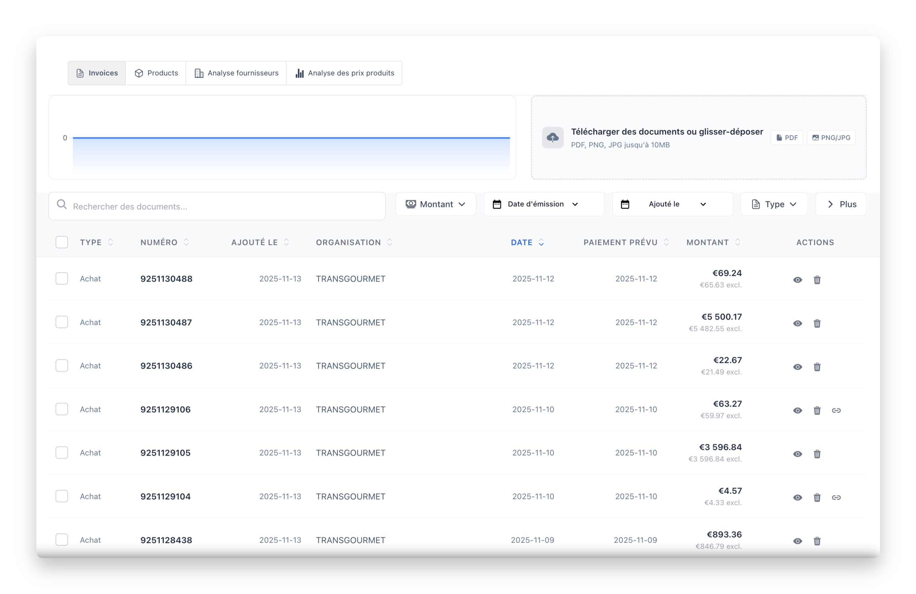Delete invoice 9251130487 using trash icon
The image size is (916, 594).
(817, 323)
